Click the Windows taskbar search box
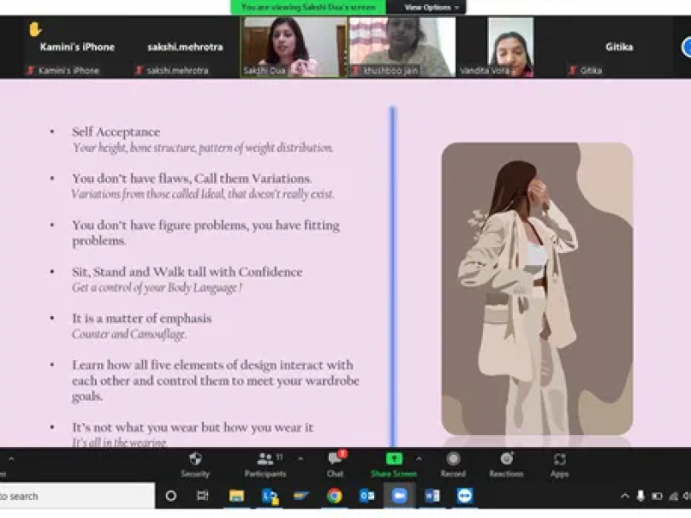Screen dimensions: 691x518 (77, 496)
